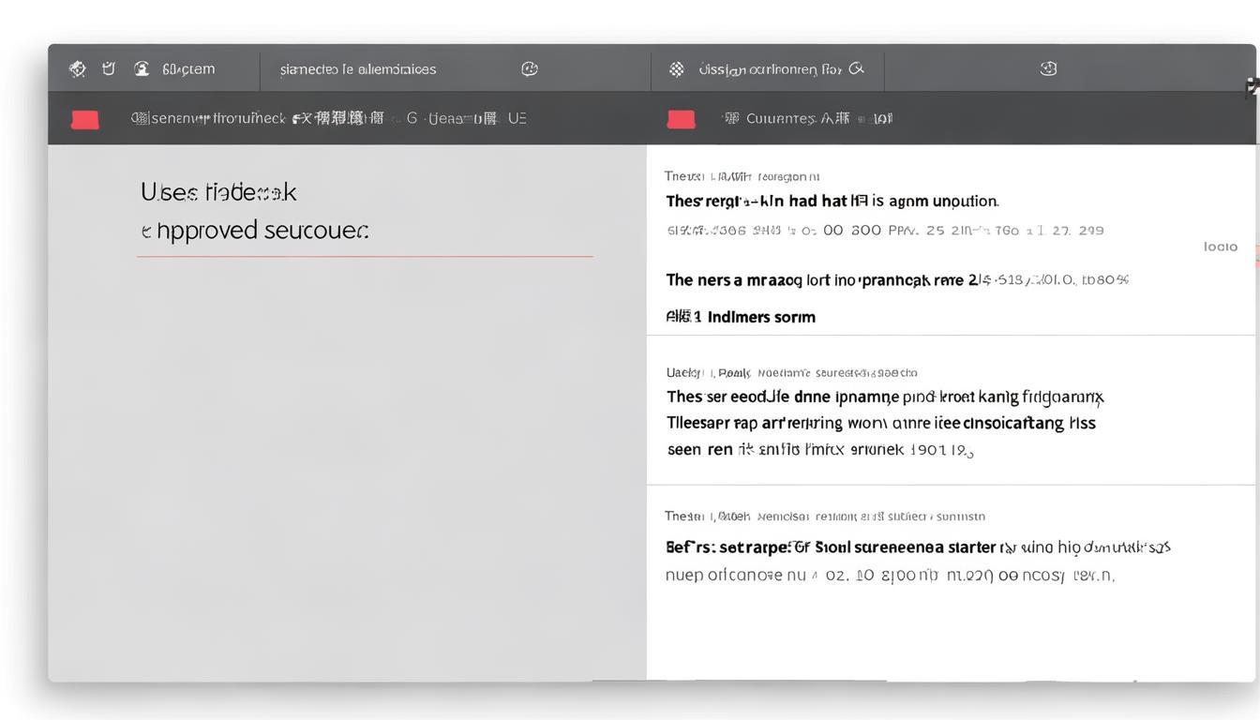Image resolution: width=1260 pixels, height=720 pixels.
Task: Click the circular emoji icon beside the address field
Action: (x=530, y=68)
